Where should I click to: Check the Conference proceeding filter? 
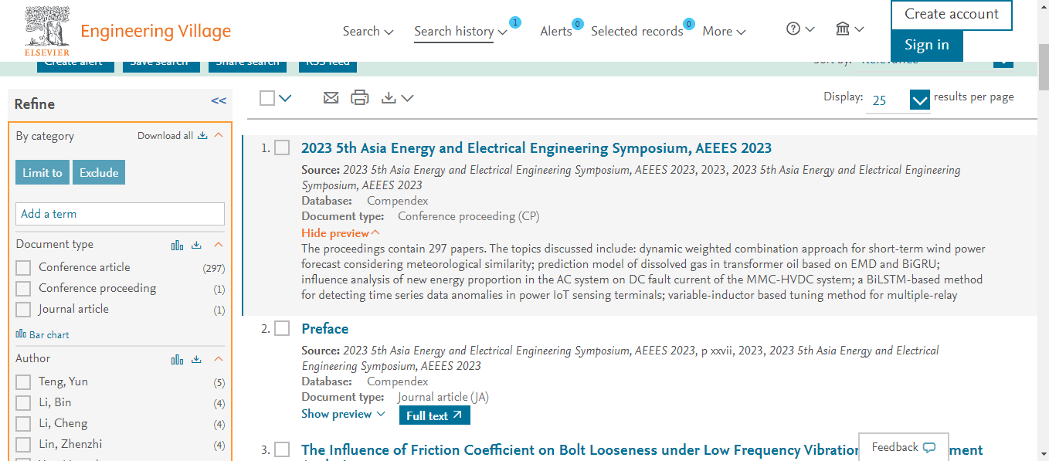tap(23, 289)
